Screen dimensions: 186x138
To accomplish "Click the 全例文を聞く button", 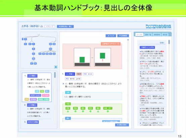I will (122, 125).
